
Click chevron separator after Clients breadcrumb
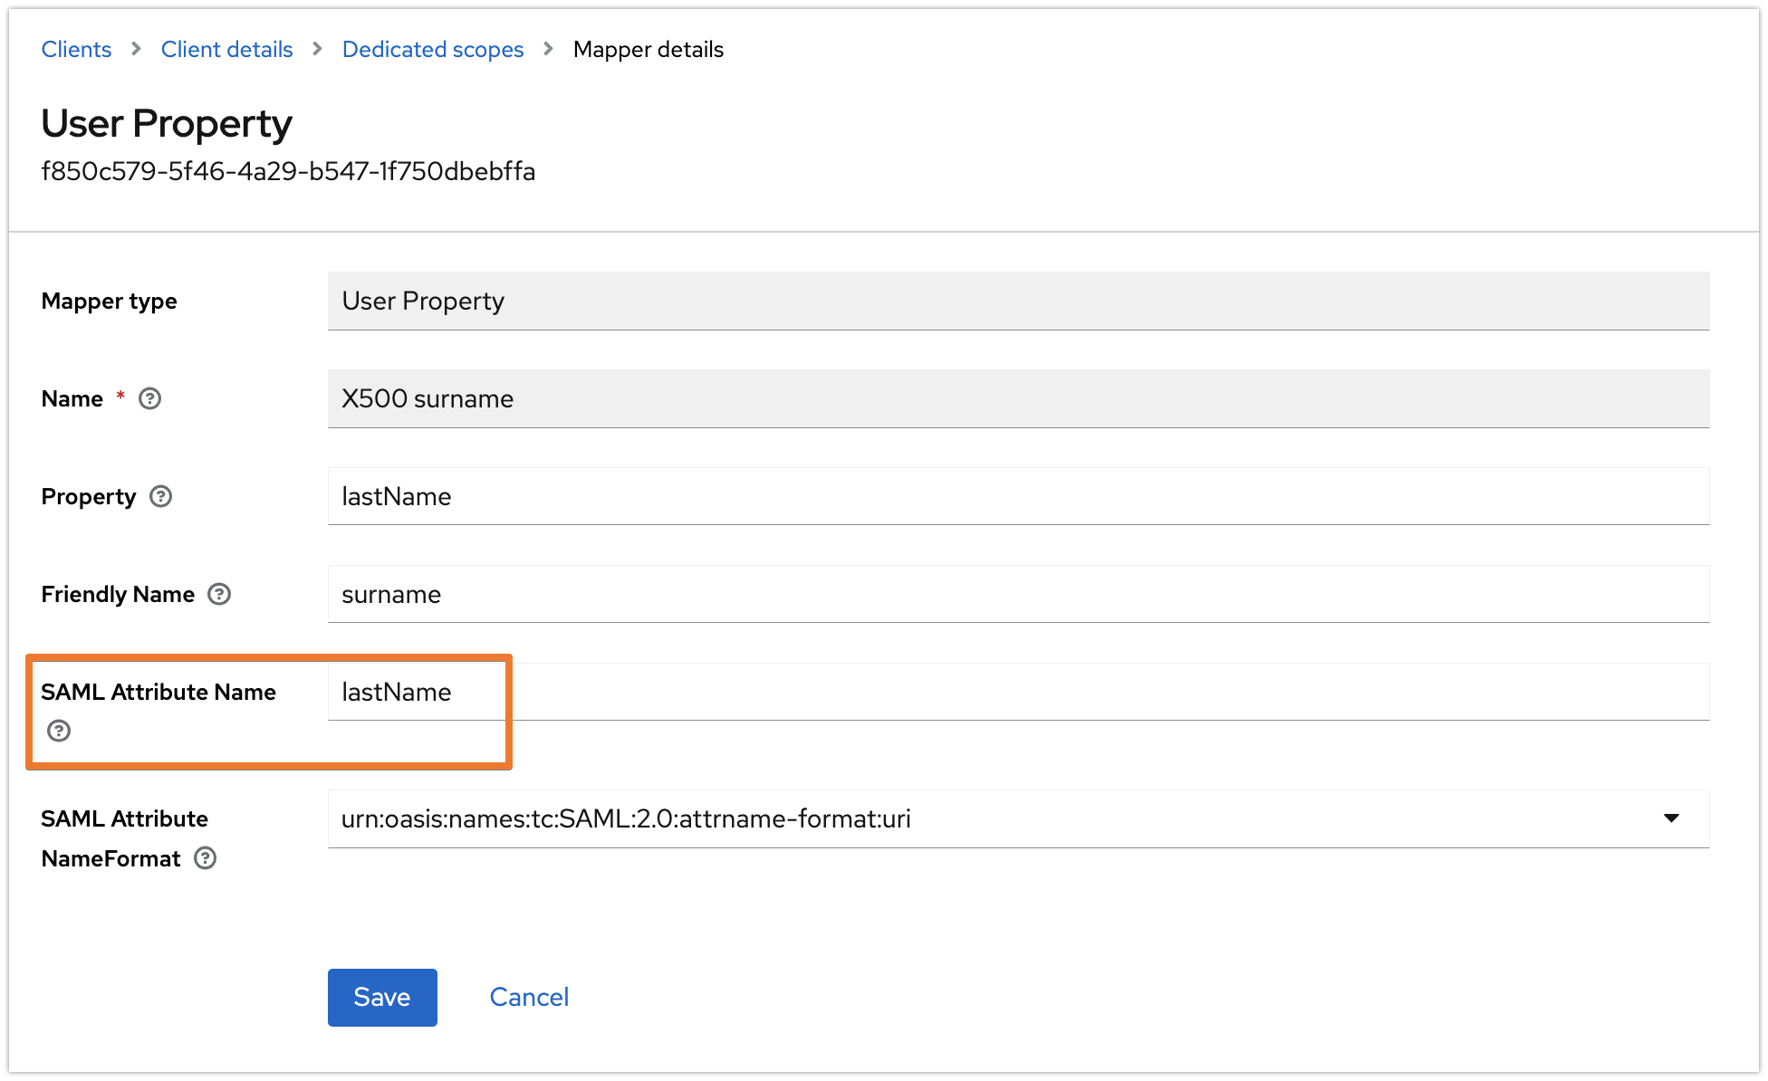coord(136,49)
